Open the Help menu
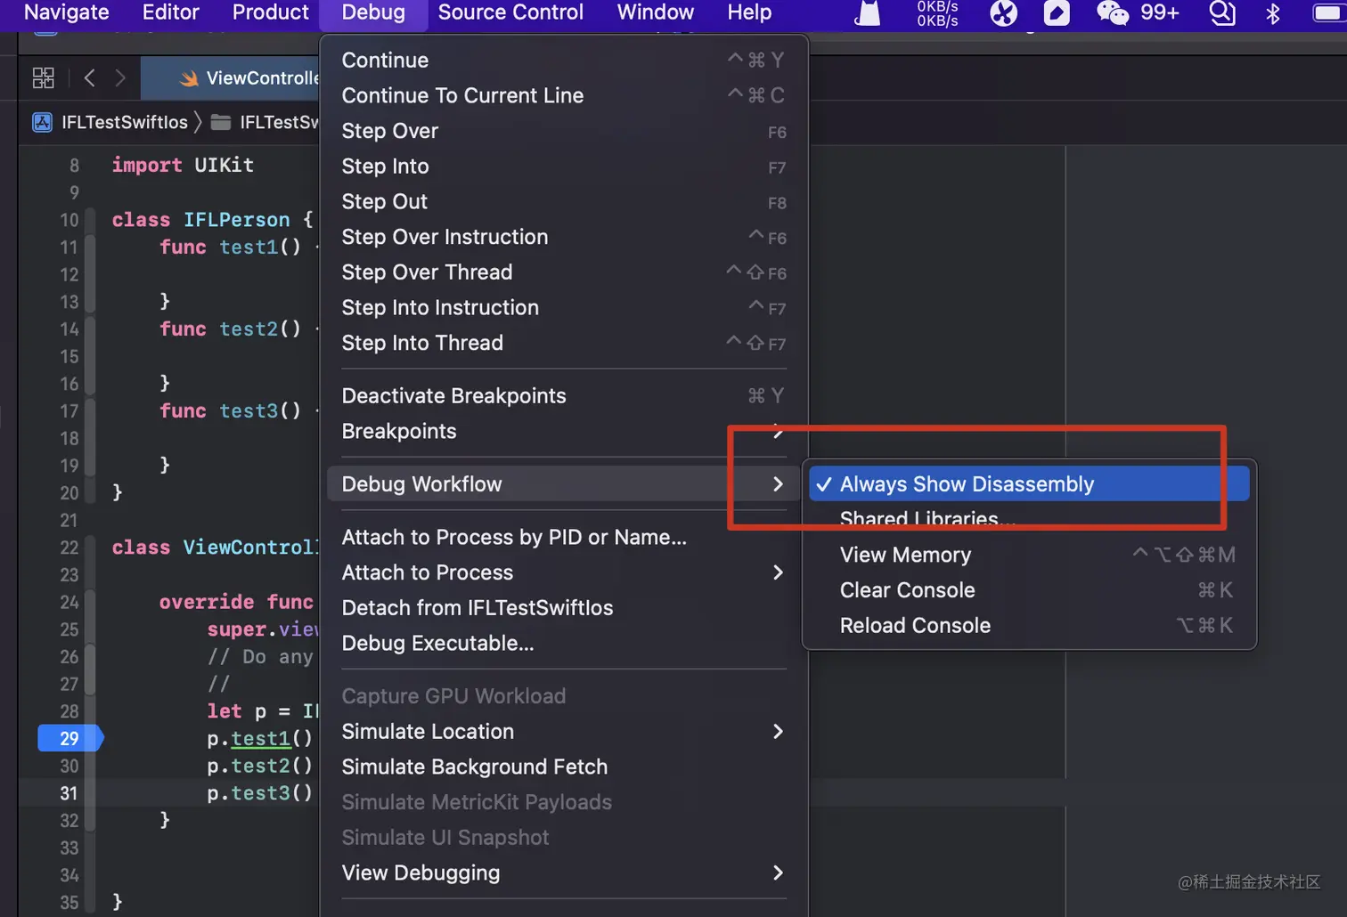This screenshot has height=917, width=1347. click(749, 12)
